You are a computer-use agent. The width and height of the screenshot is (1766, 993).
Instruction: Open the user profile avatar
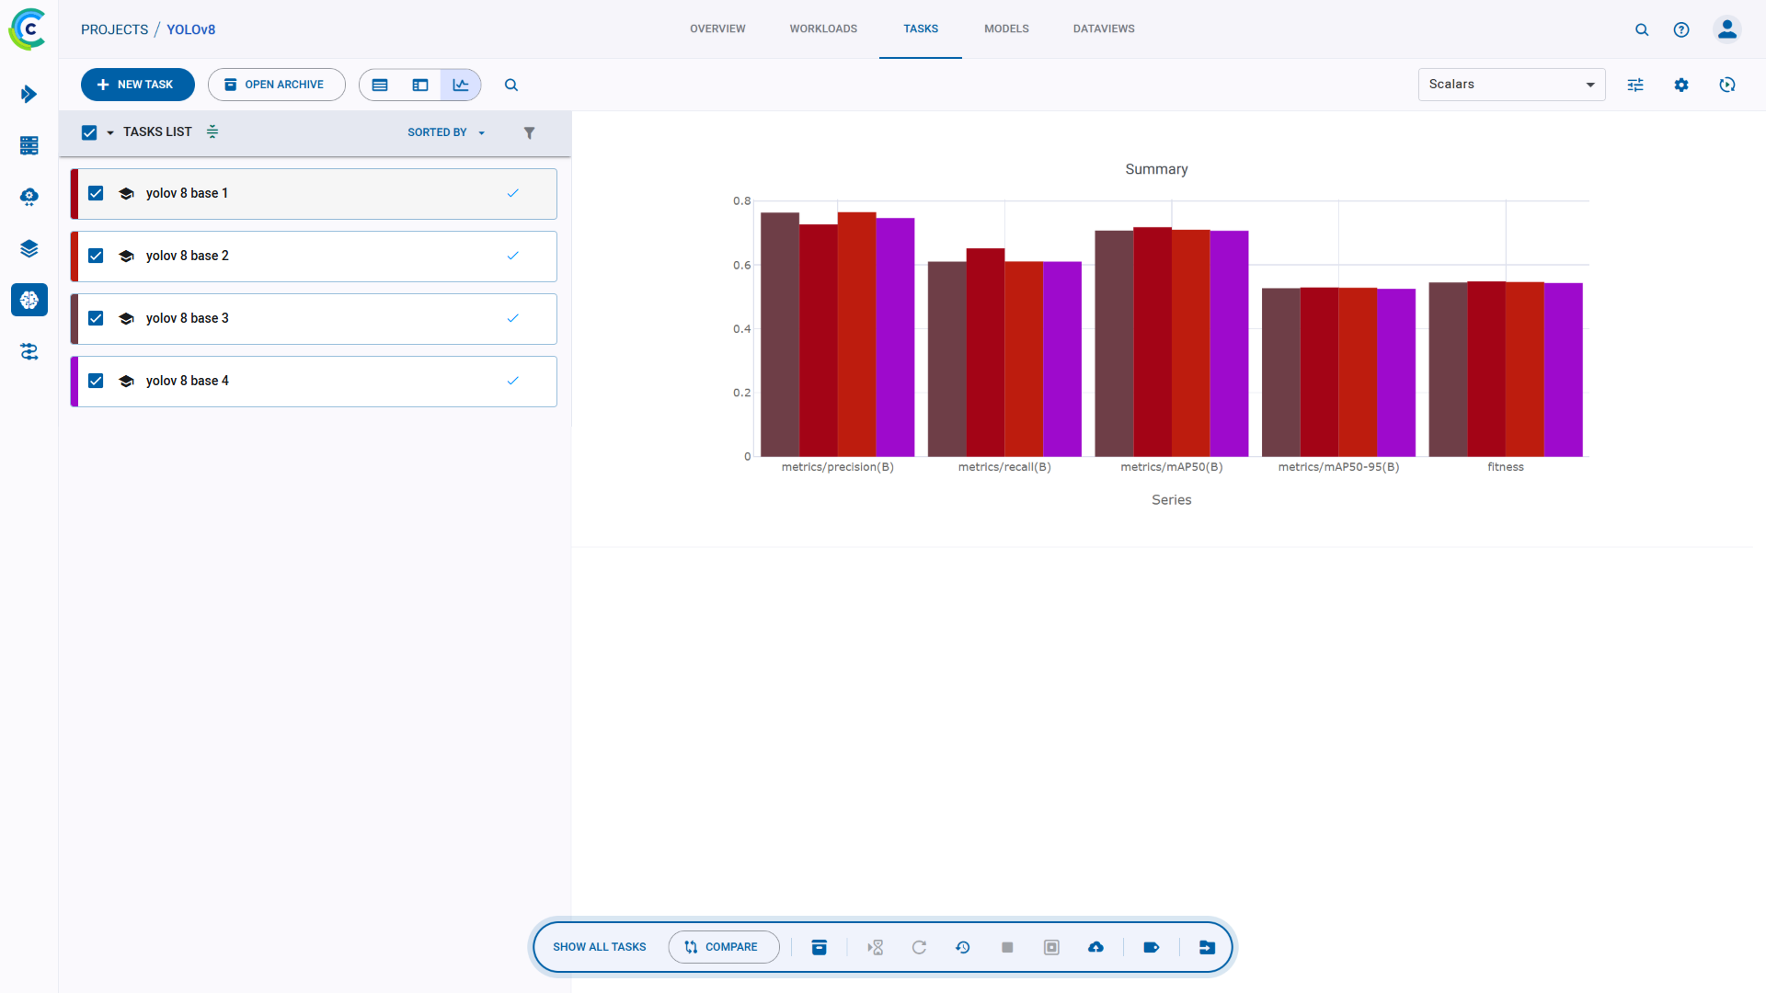pyautogui.click(x=1727, y=29)
